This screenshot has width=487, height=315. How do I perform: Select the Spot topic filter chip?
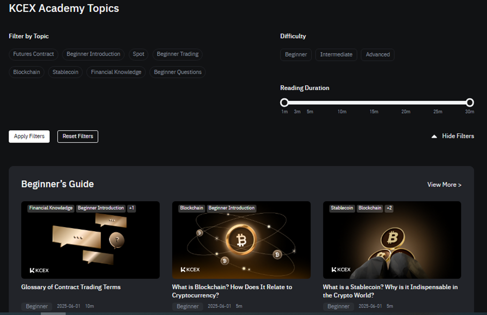(138, 54)
